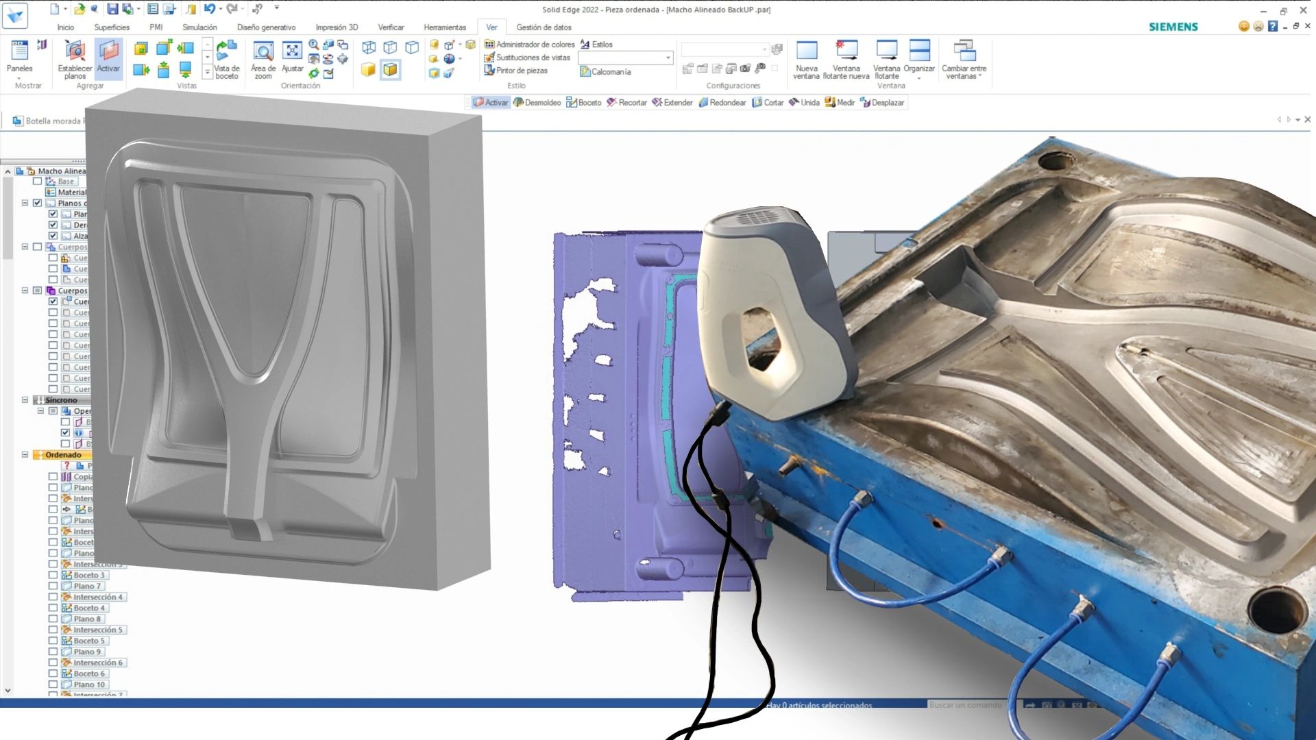Click the Redondear tool
This screenshot has width=1316, height=740.
click(722, 102)
